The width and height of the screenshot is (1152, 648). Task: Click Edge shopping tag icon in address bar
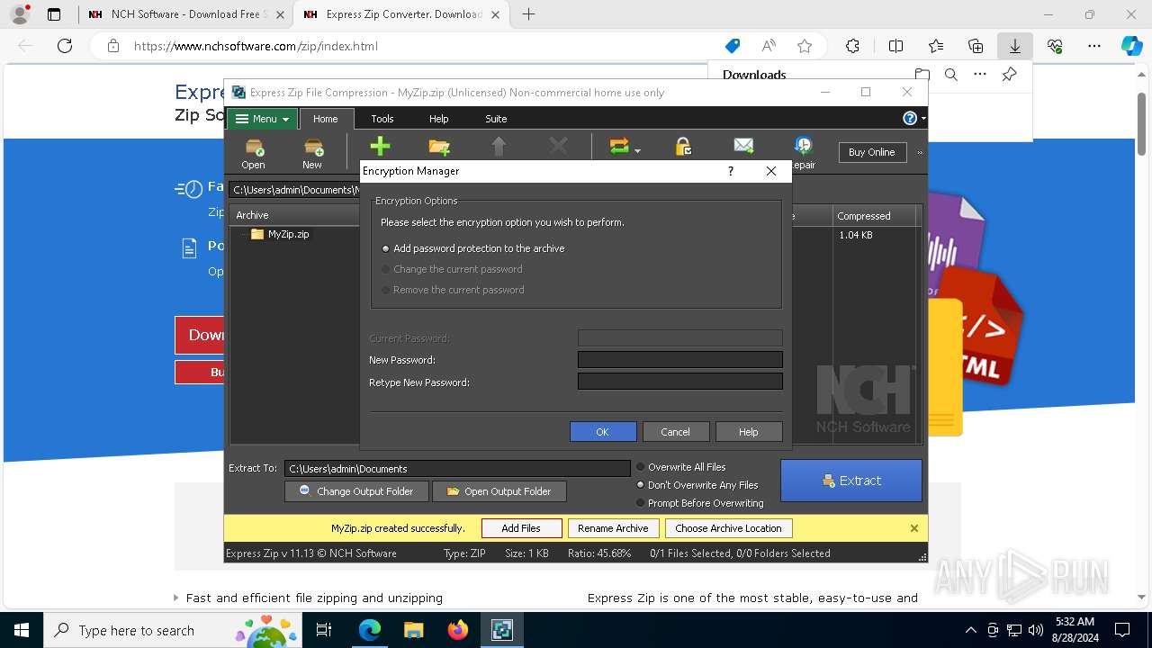pyautogui.click(x=733, y=46)
